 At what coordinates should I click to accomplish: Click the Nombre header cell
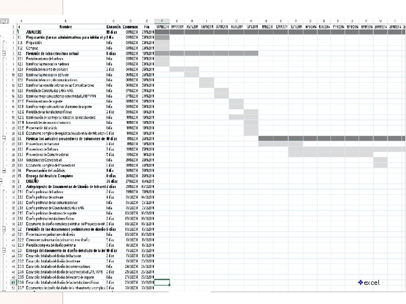[x=65, y=26]
